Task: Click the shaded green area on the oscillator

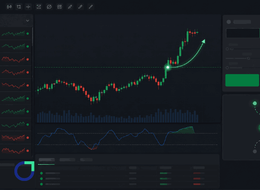Action: click(x=185, y=130)
